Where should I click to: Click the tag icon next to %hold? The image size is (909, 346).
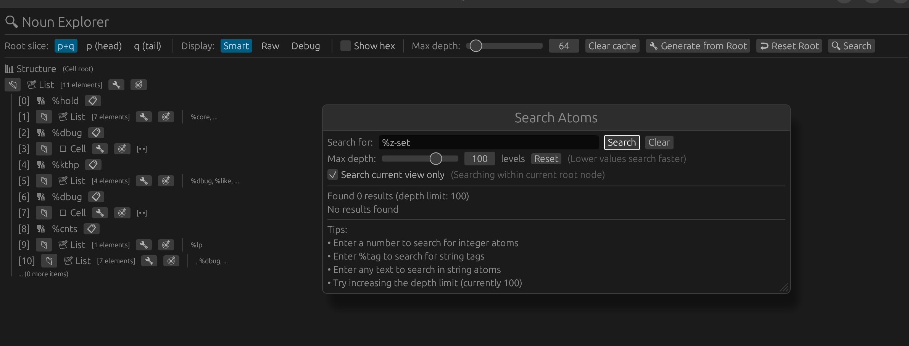tap(93, 101)
